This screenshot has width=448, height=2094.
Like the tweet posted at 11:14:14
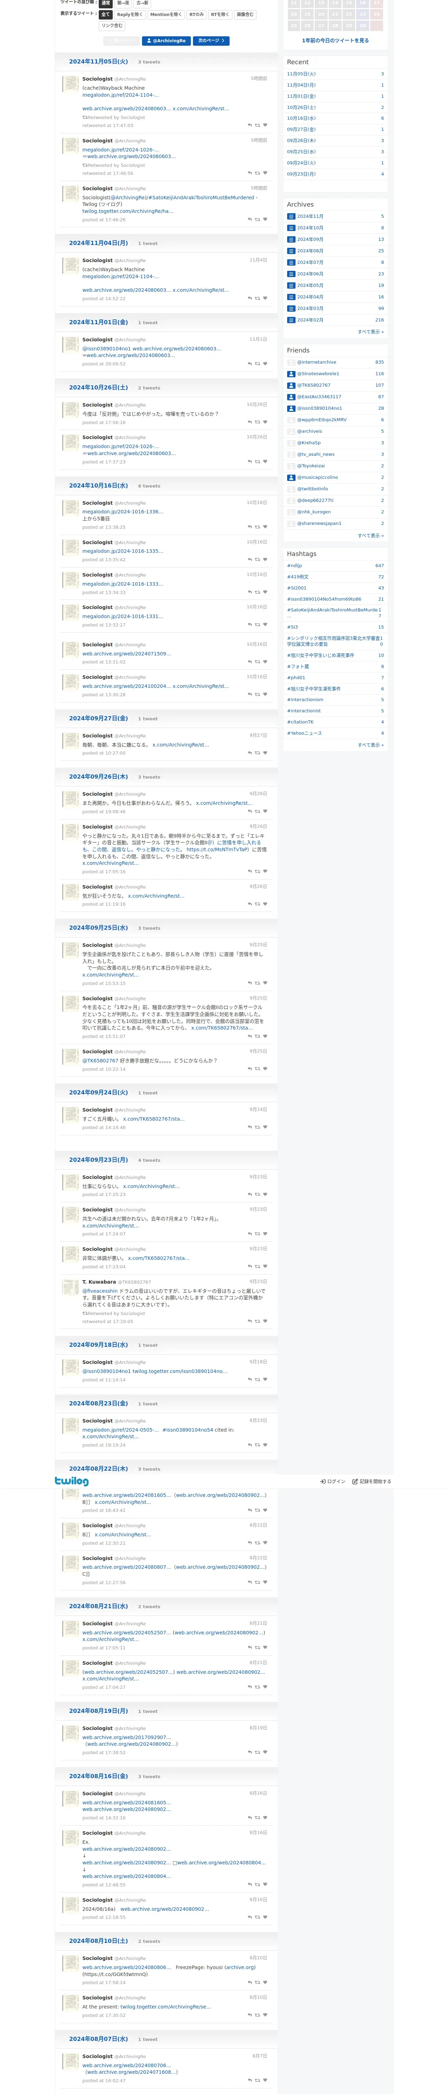(x=265, y=1380)
